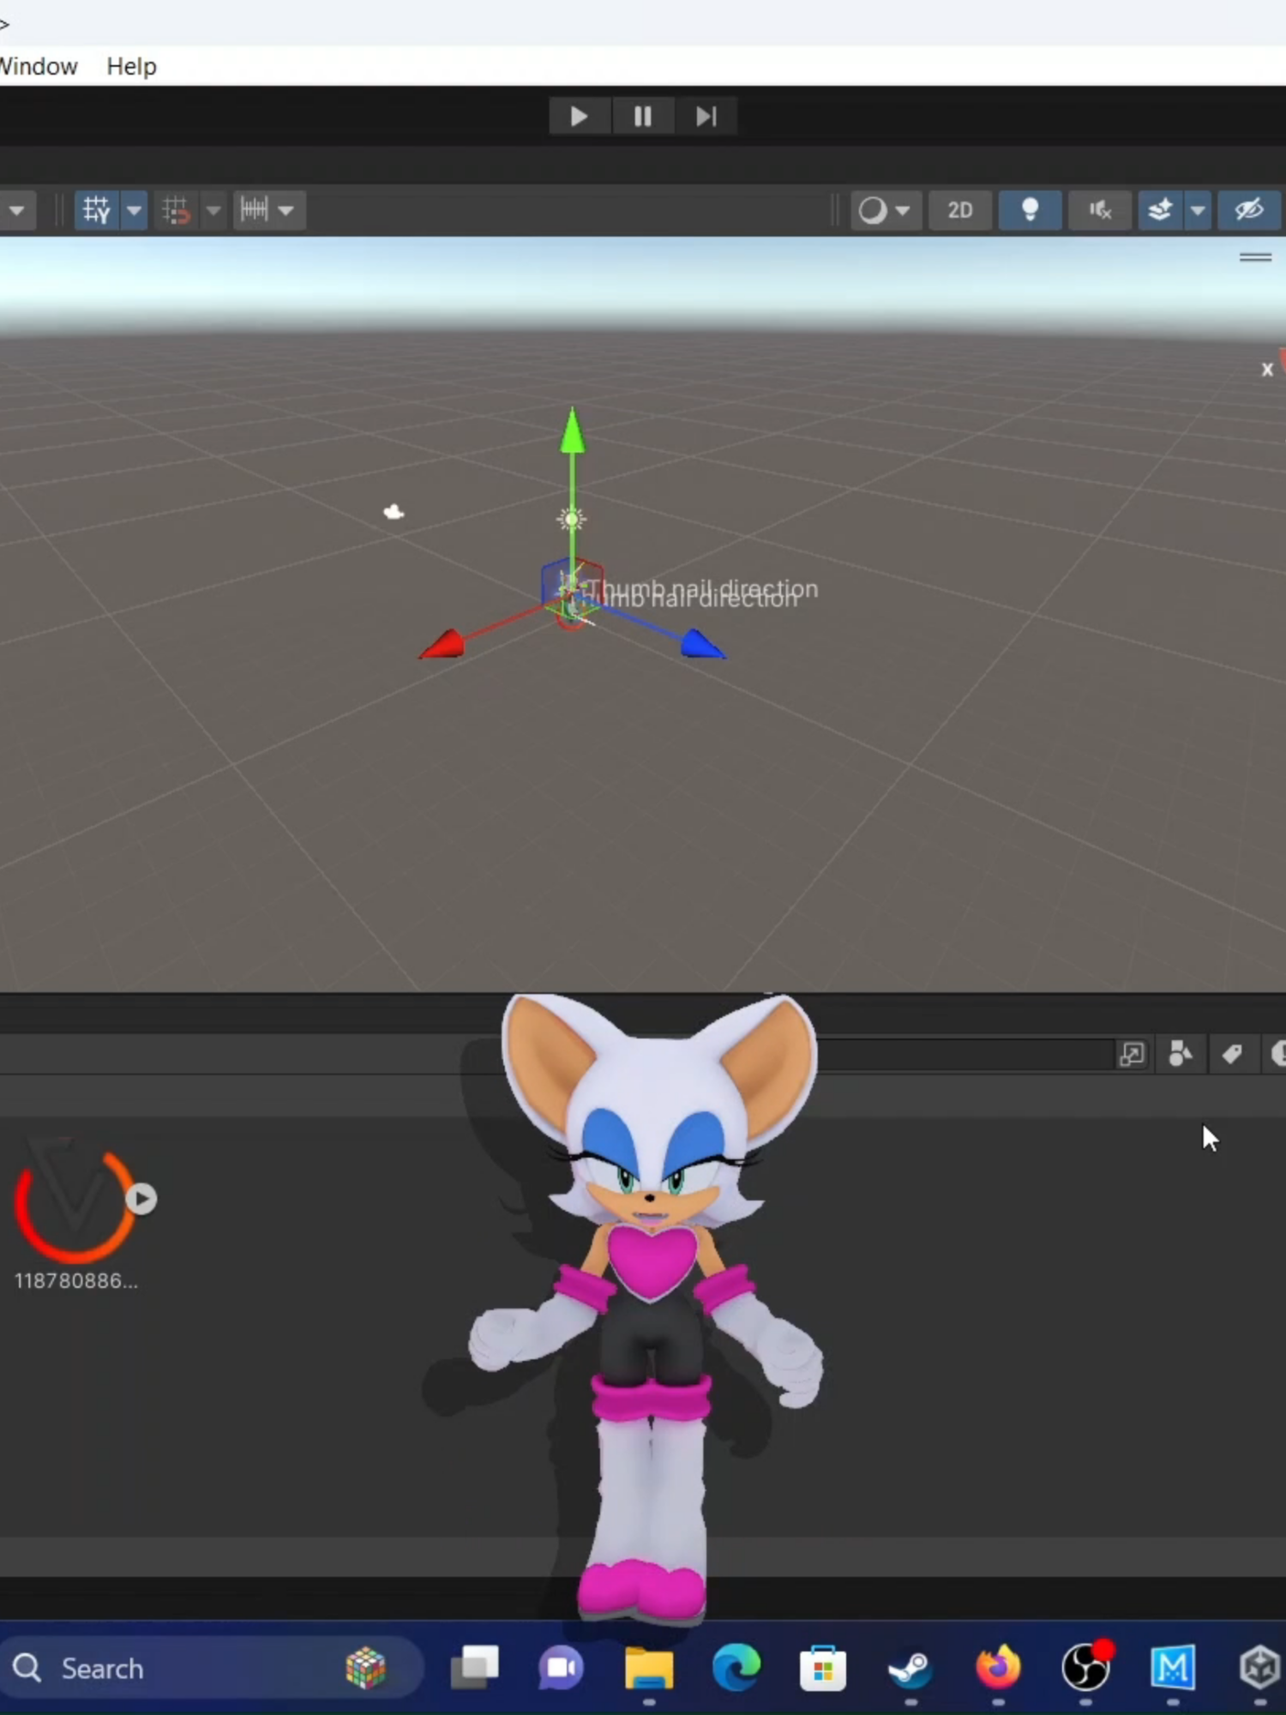Open the project search filter picker icon
Image resolution: width=1286 pixels, height=1715 pixels.
(x=1132, y=1054)
